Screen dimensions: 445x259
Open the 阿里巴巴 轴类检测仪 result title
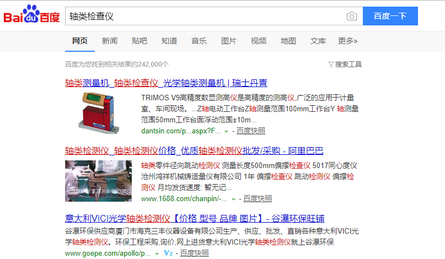[194, 150]
